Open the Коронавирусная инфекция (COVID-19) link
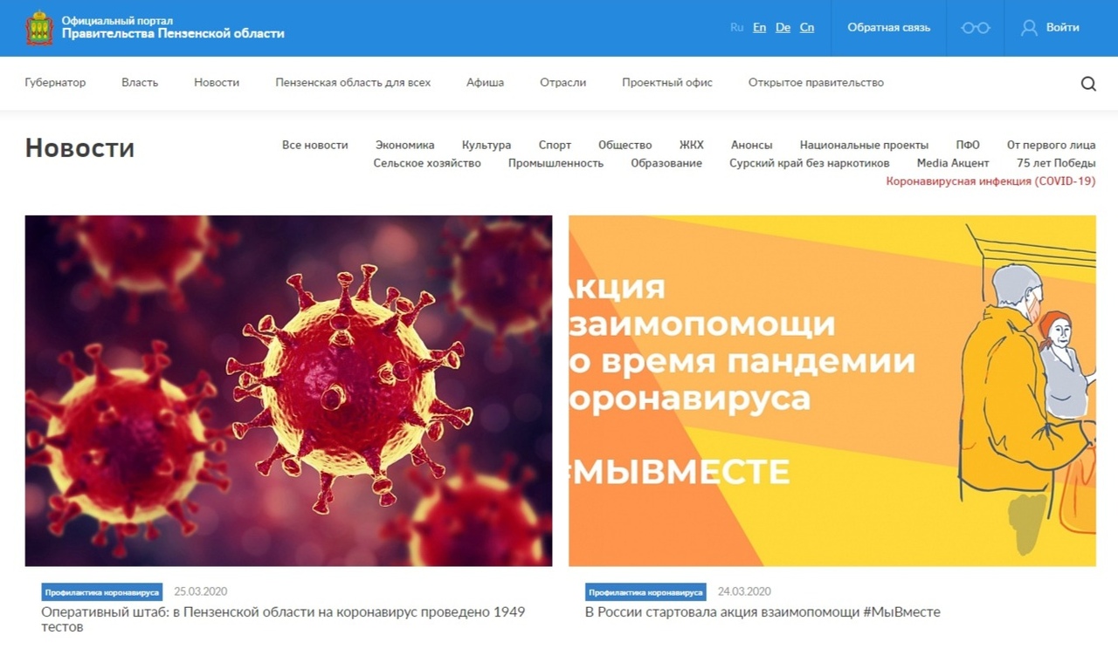This screenshot has width=1118, height=662. [x=990, y=181]
